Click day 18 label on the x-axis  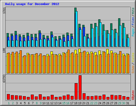point(76,103)
